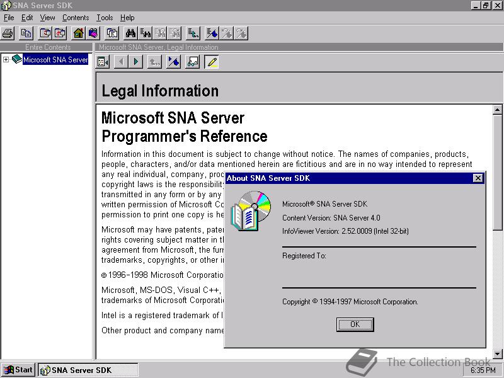Screen dimensions: 504x378
Task: Click the Print toolbar icon
Action: (8, 33)
